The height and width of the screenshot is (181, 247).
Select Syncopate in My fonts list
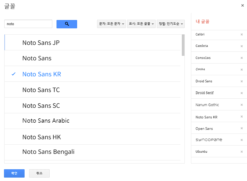coord(209,140)
